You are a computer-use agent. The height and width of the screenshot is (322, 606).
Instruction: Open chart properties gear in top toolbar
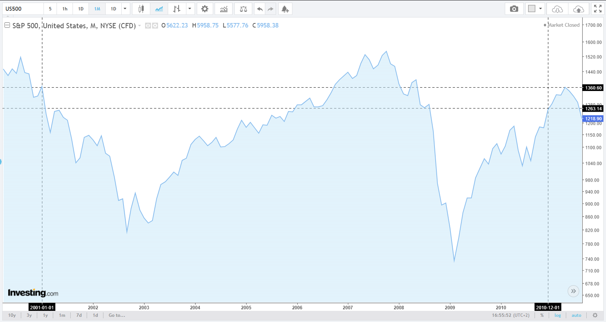(x=205, y=9)
